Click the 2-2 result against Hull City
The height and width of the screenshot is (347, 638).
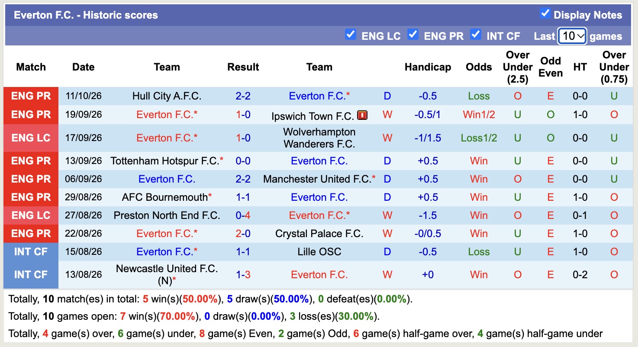243,96
